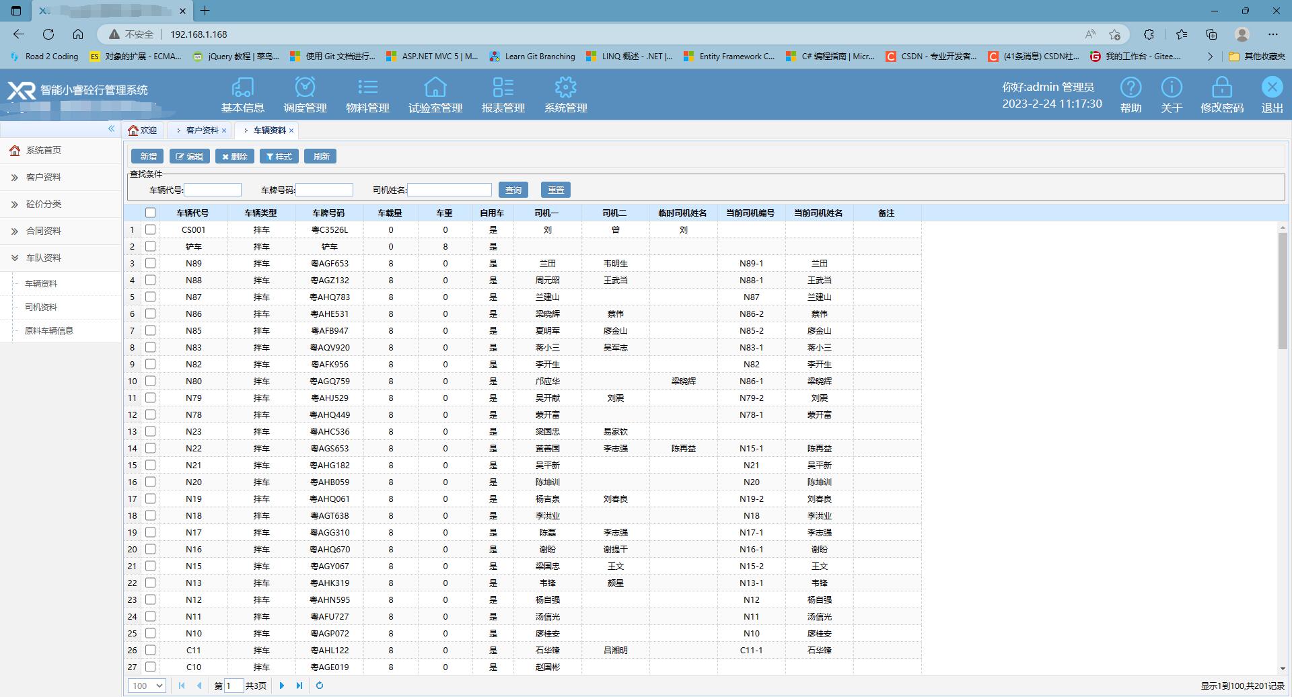Open the 试验室管理 house icon
The height and width of the screenshot is (697, 1292).
[435, 87]
